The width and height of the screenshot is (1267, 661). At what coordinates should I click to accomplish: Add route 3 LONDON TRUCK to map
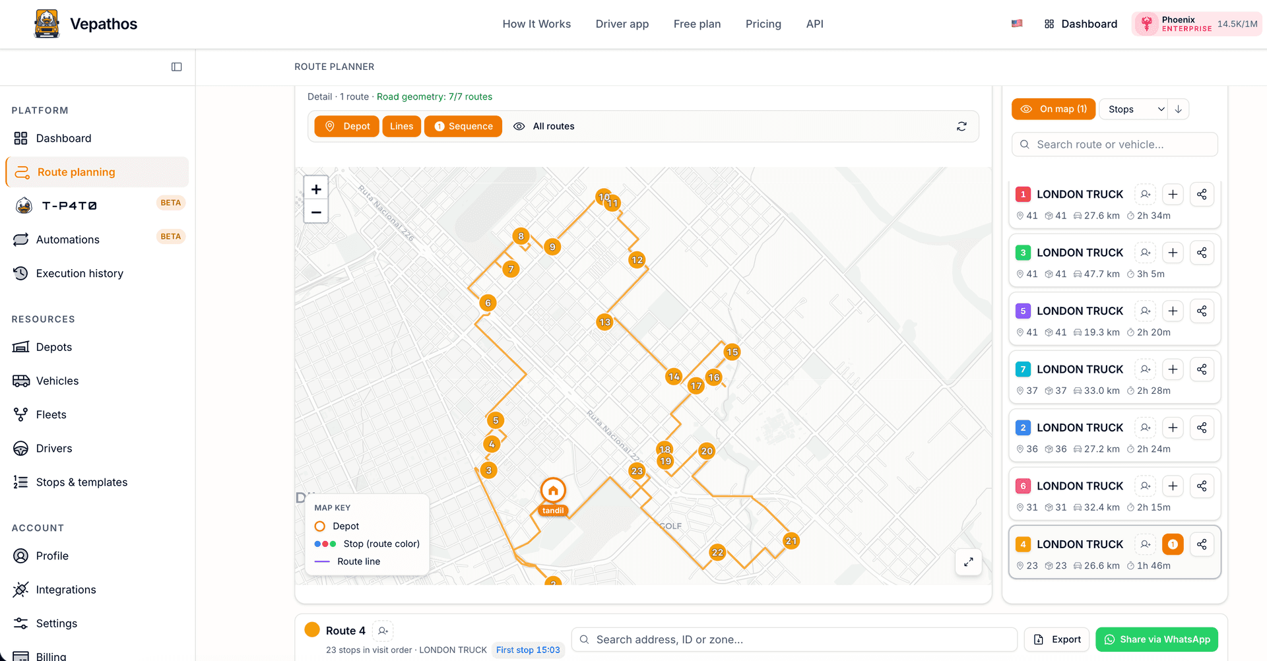[1173, 253]
